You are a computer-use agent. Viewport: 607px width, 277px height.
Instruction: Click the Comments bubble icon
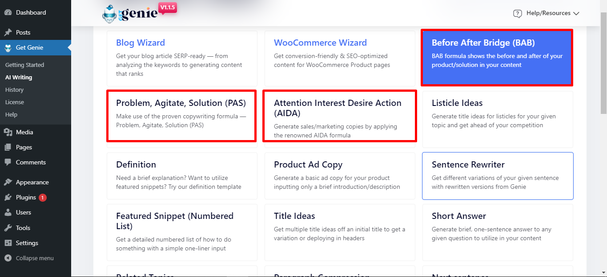tap(8, 162)
